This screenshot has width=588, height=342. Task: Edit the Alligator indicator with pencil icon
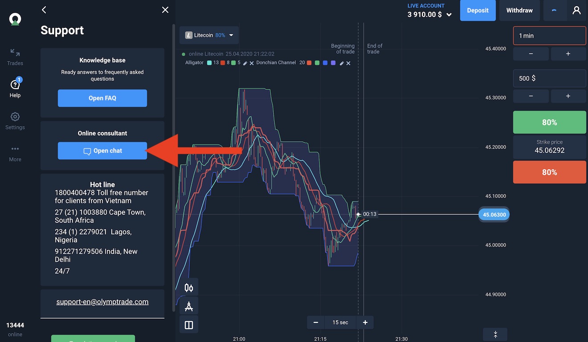coord(245,63)
